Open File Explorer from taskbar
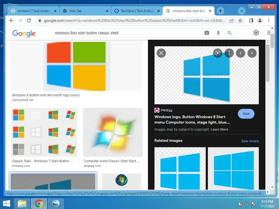The image size is (279, 209). 22,204
